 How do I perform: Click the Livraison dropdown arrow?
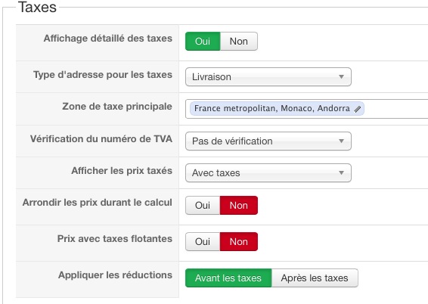pyautogui.click(x=341, y=76)
